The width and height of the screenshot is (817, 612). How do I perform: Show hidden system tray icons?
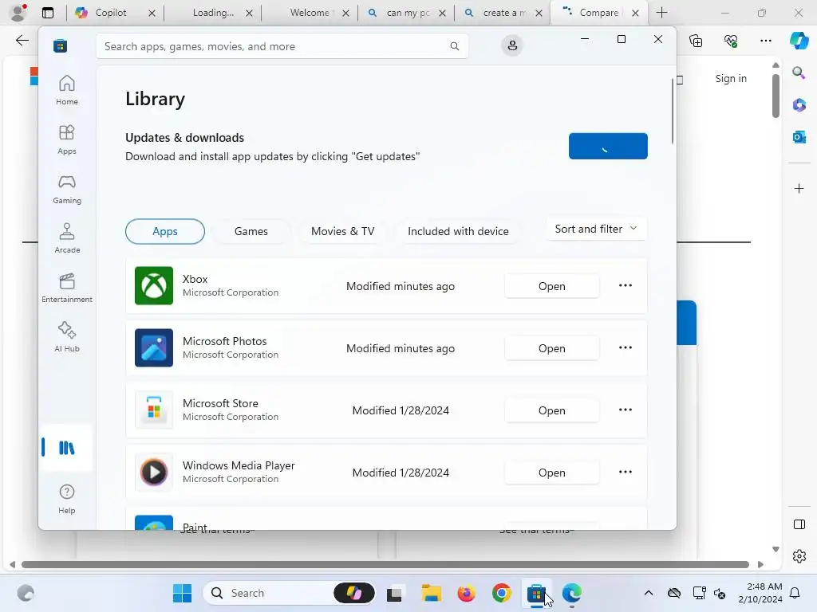click(x=648, y=593)
